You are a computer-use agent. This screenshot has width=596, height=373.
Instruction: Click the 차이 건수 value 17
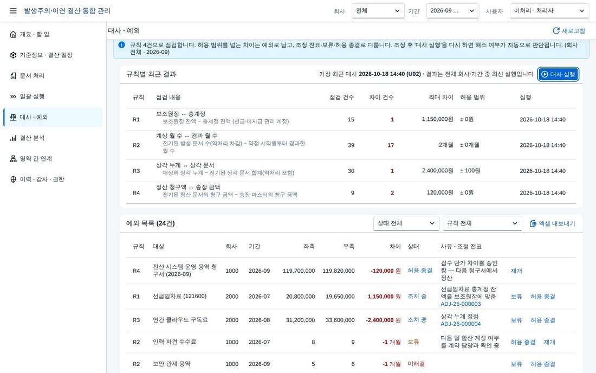pyautogui.click(x=390, y=145)
